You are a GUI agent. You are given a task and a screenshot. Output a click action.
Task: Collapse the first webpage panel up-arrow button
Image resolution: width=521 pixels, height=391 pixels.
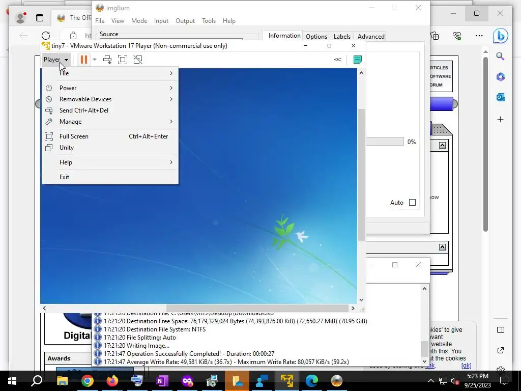[442, 145]
